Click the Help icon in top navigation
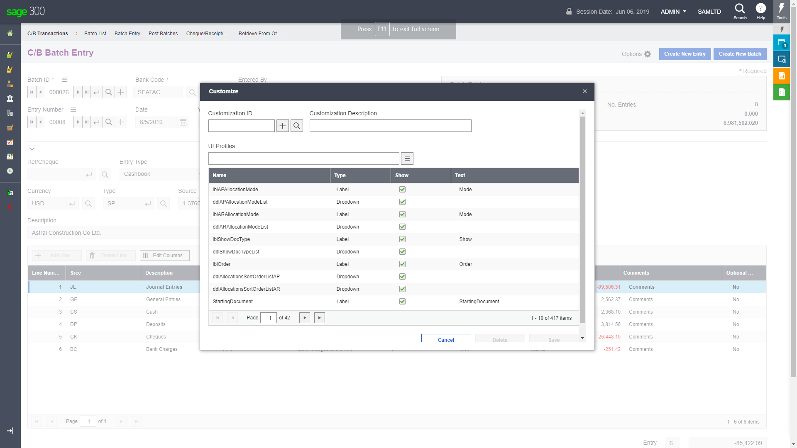The image size is (797, 448). 760,10
